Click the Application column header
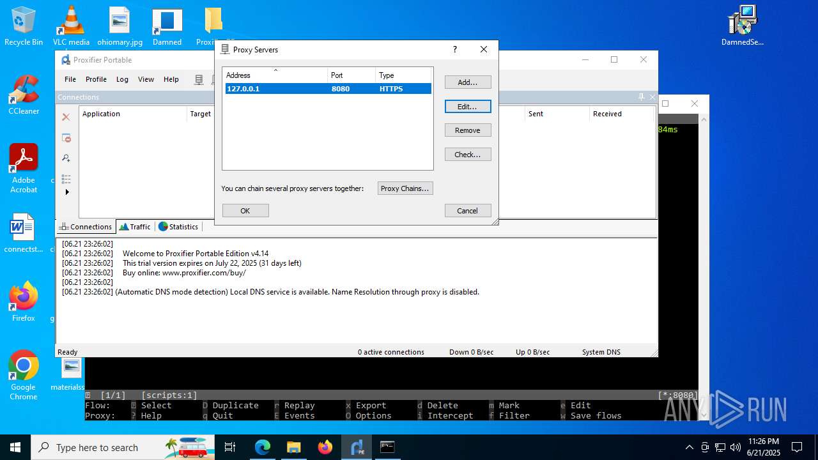 pos(133,114)
